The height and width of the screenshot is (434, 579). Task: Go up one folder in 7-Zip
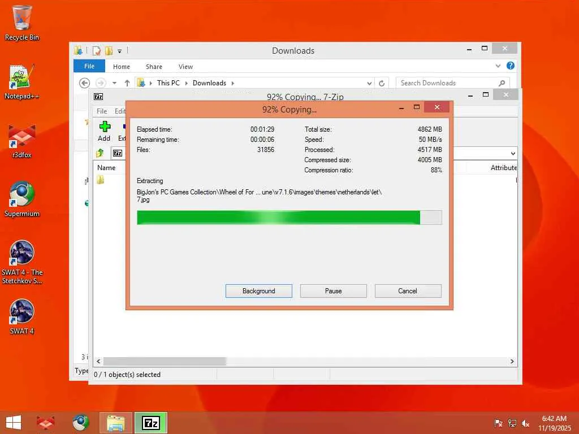100,153
